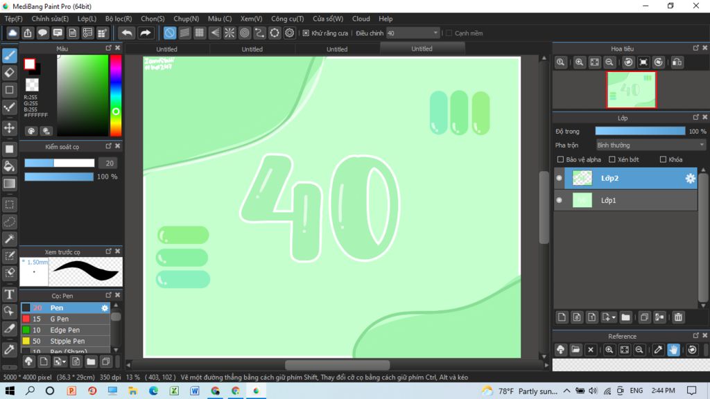Screen dimensions: 710x399
Task: Click the Độ trong opacity slider
Action: tap(639, 131)
